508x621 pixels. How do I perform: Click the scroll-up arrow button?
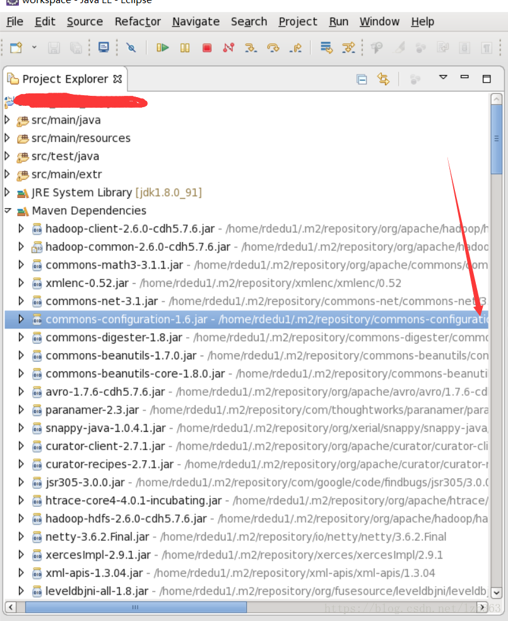point(497,99)
